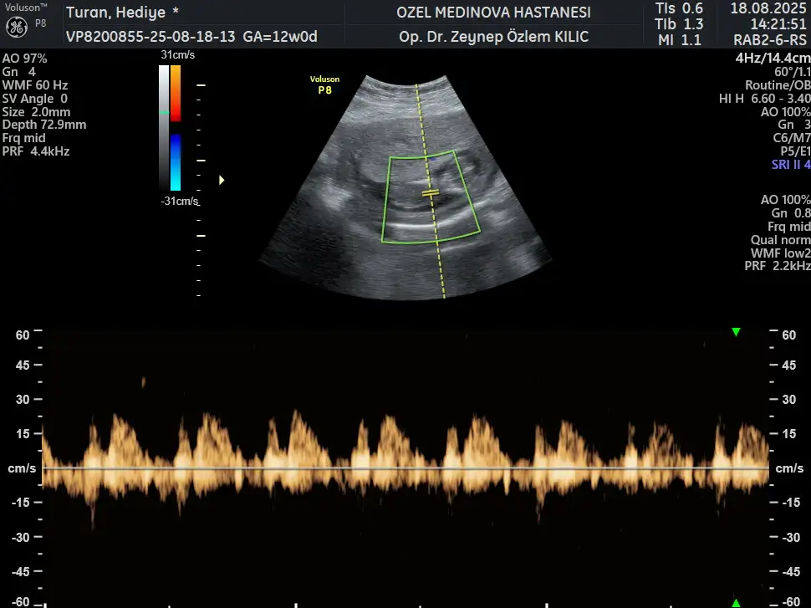
Task: Click the OZEL MEDINOVA HASTANESI header
Action: coord(493,13)
